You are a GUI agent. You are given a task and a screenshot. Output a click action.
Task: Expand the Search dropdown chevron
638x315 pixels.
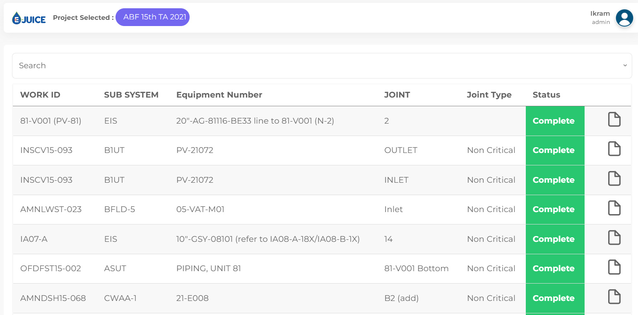click(x=625, y=65)
